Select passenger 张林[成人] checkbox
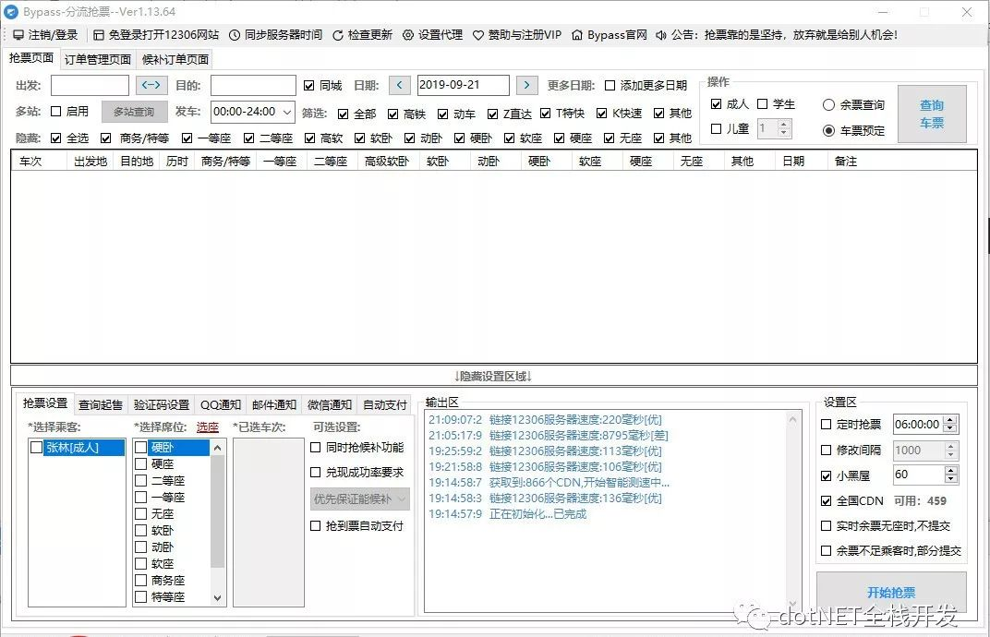 click(37, 448)
